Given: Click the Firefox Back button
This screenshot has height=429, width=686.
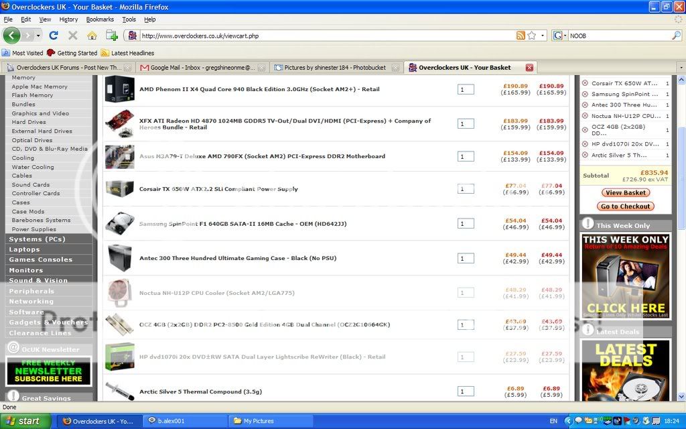Looking at the screenshot, I should click(x=11, y=36).
